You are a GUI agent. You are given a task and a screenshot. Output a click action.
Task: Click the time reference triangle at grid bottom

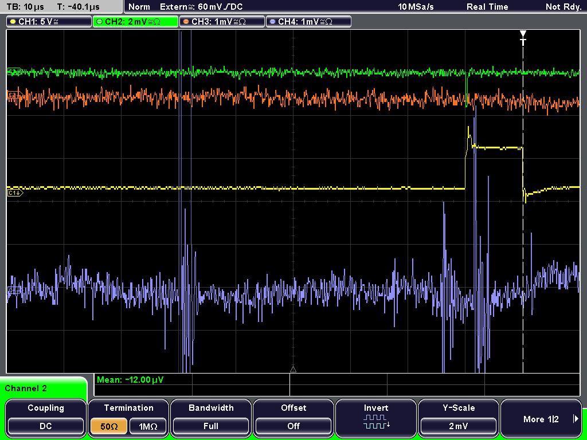point(293,370)
